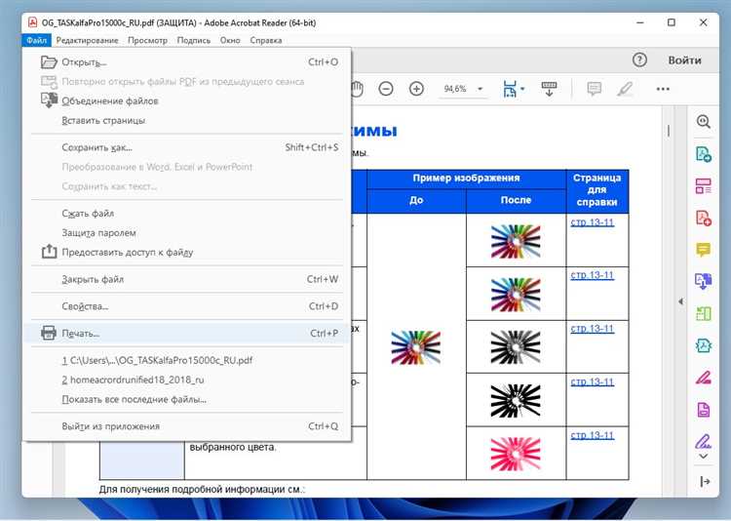Image resolution: width=731 pixels, height=521 pixels.
Task: Open Свойства... menu entry
Action: point(186,306)
